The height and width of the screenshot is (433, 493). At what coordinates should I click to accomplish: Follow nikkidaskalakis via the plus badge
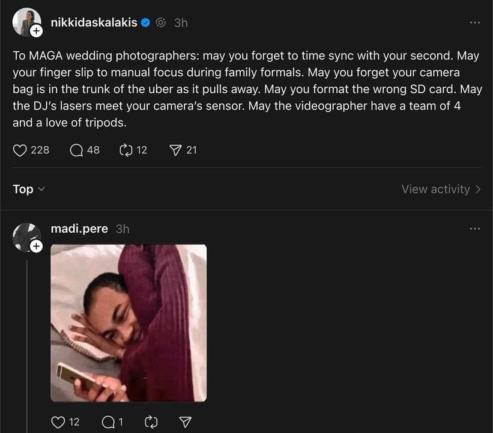point(36,30)
